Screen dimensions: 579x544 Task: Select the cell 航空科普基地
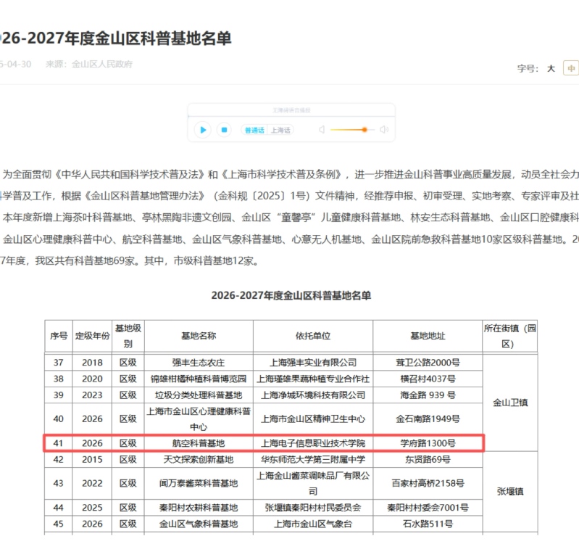199,443
